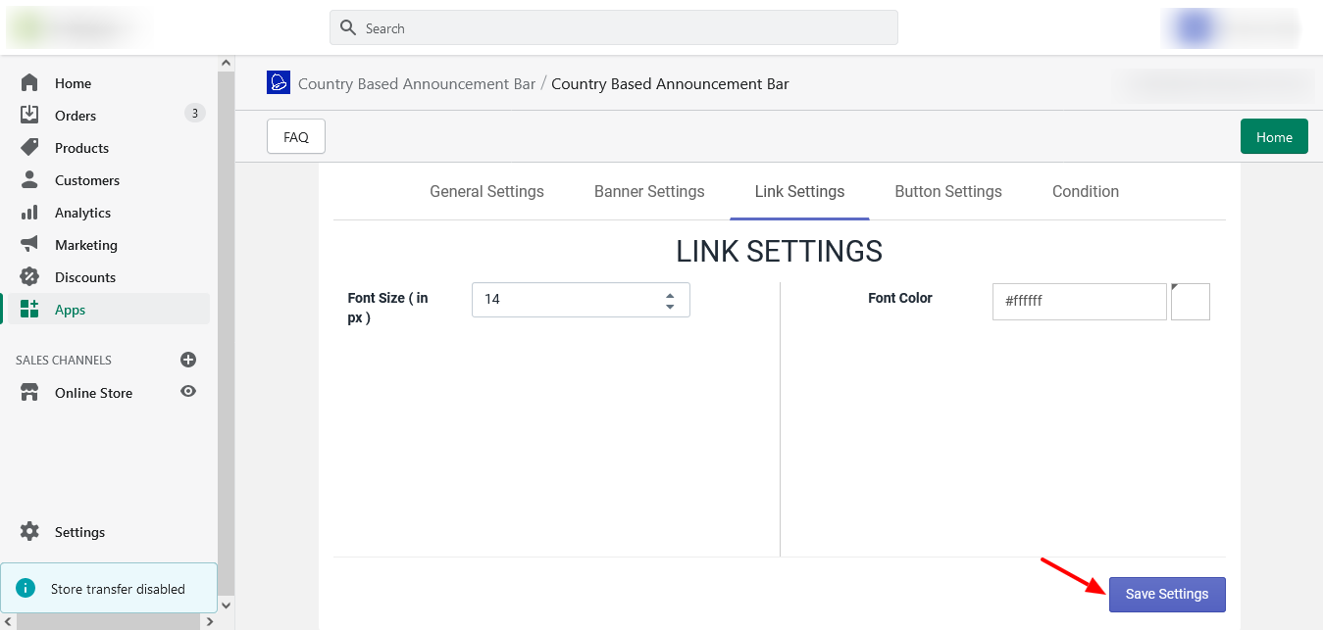The image size is (1323, 630).
Task: Open the FAQ button
Action: [x=296, y=137]
